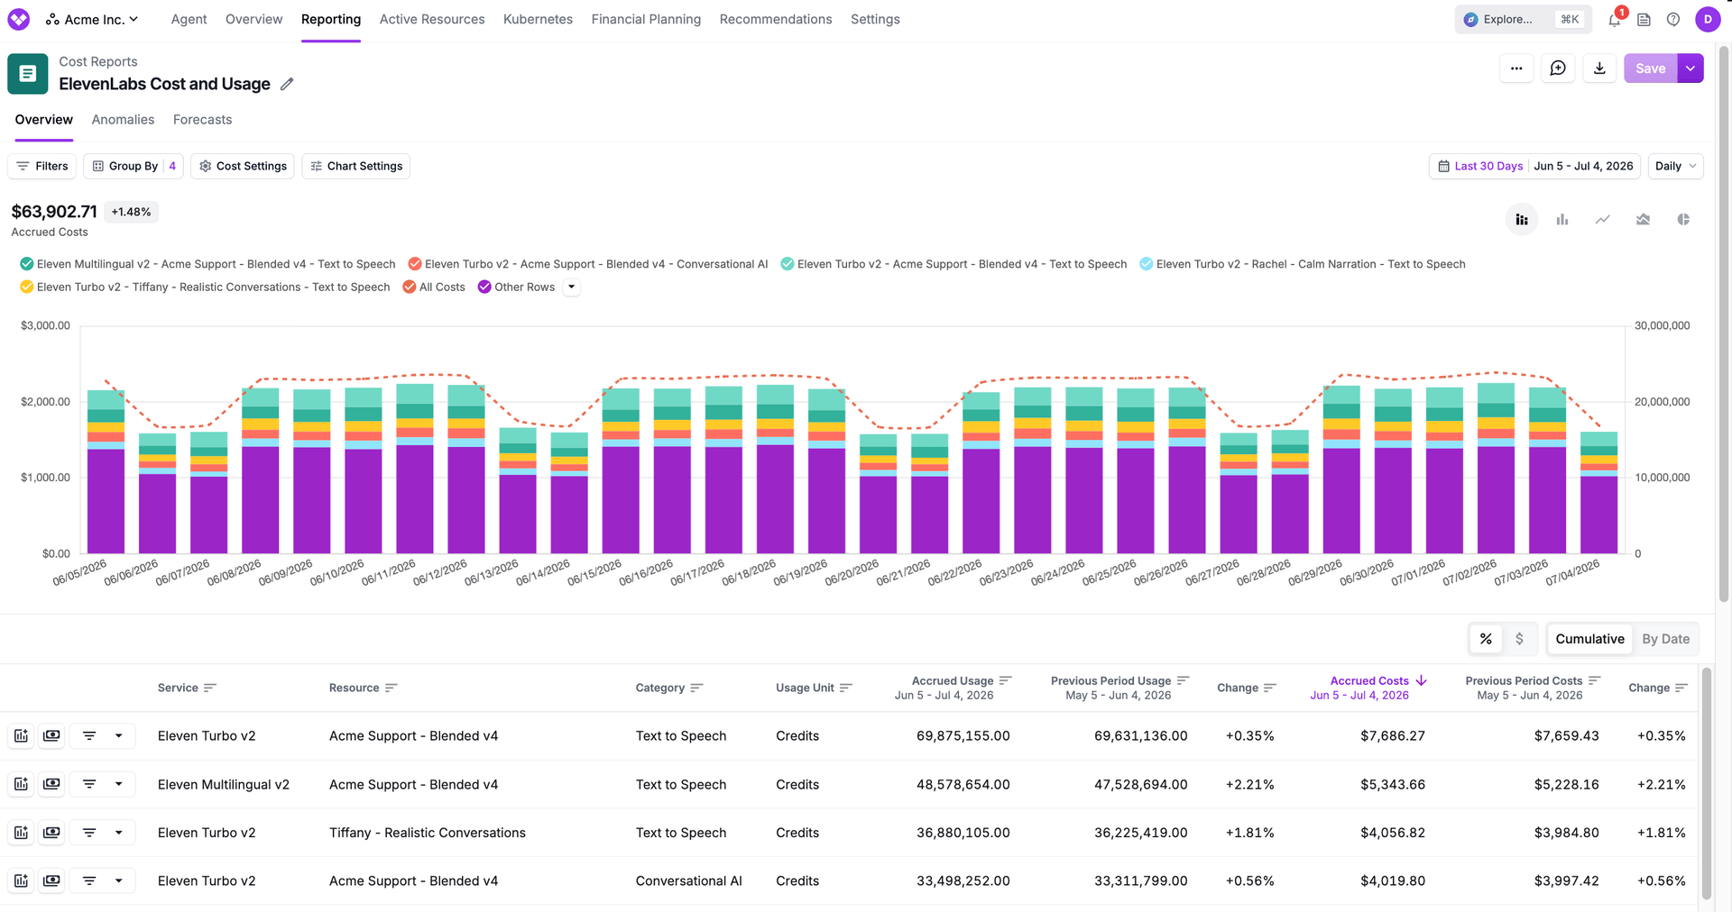Switch to the Forecasts tab
The width and height of the screenshot is (1732, 912).
[x=202, y=120]
